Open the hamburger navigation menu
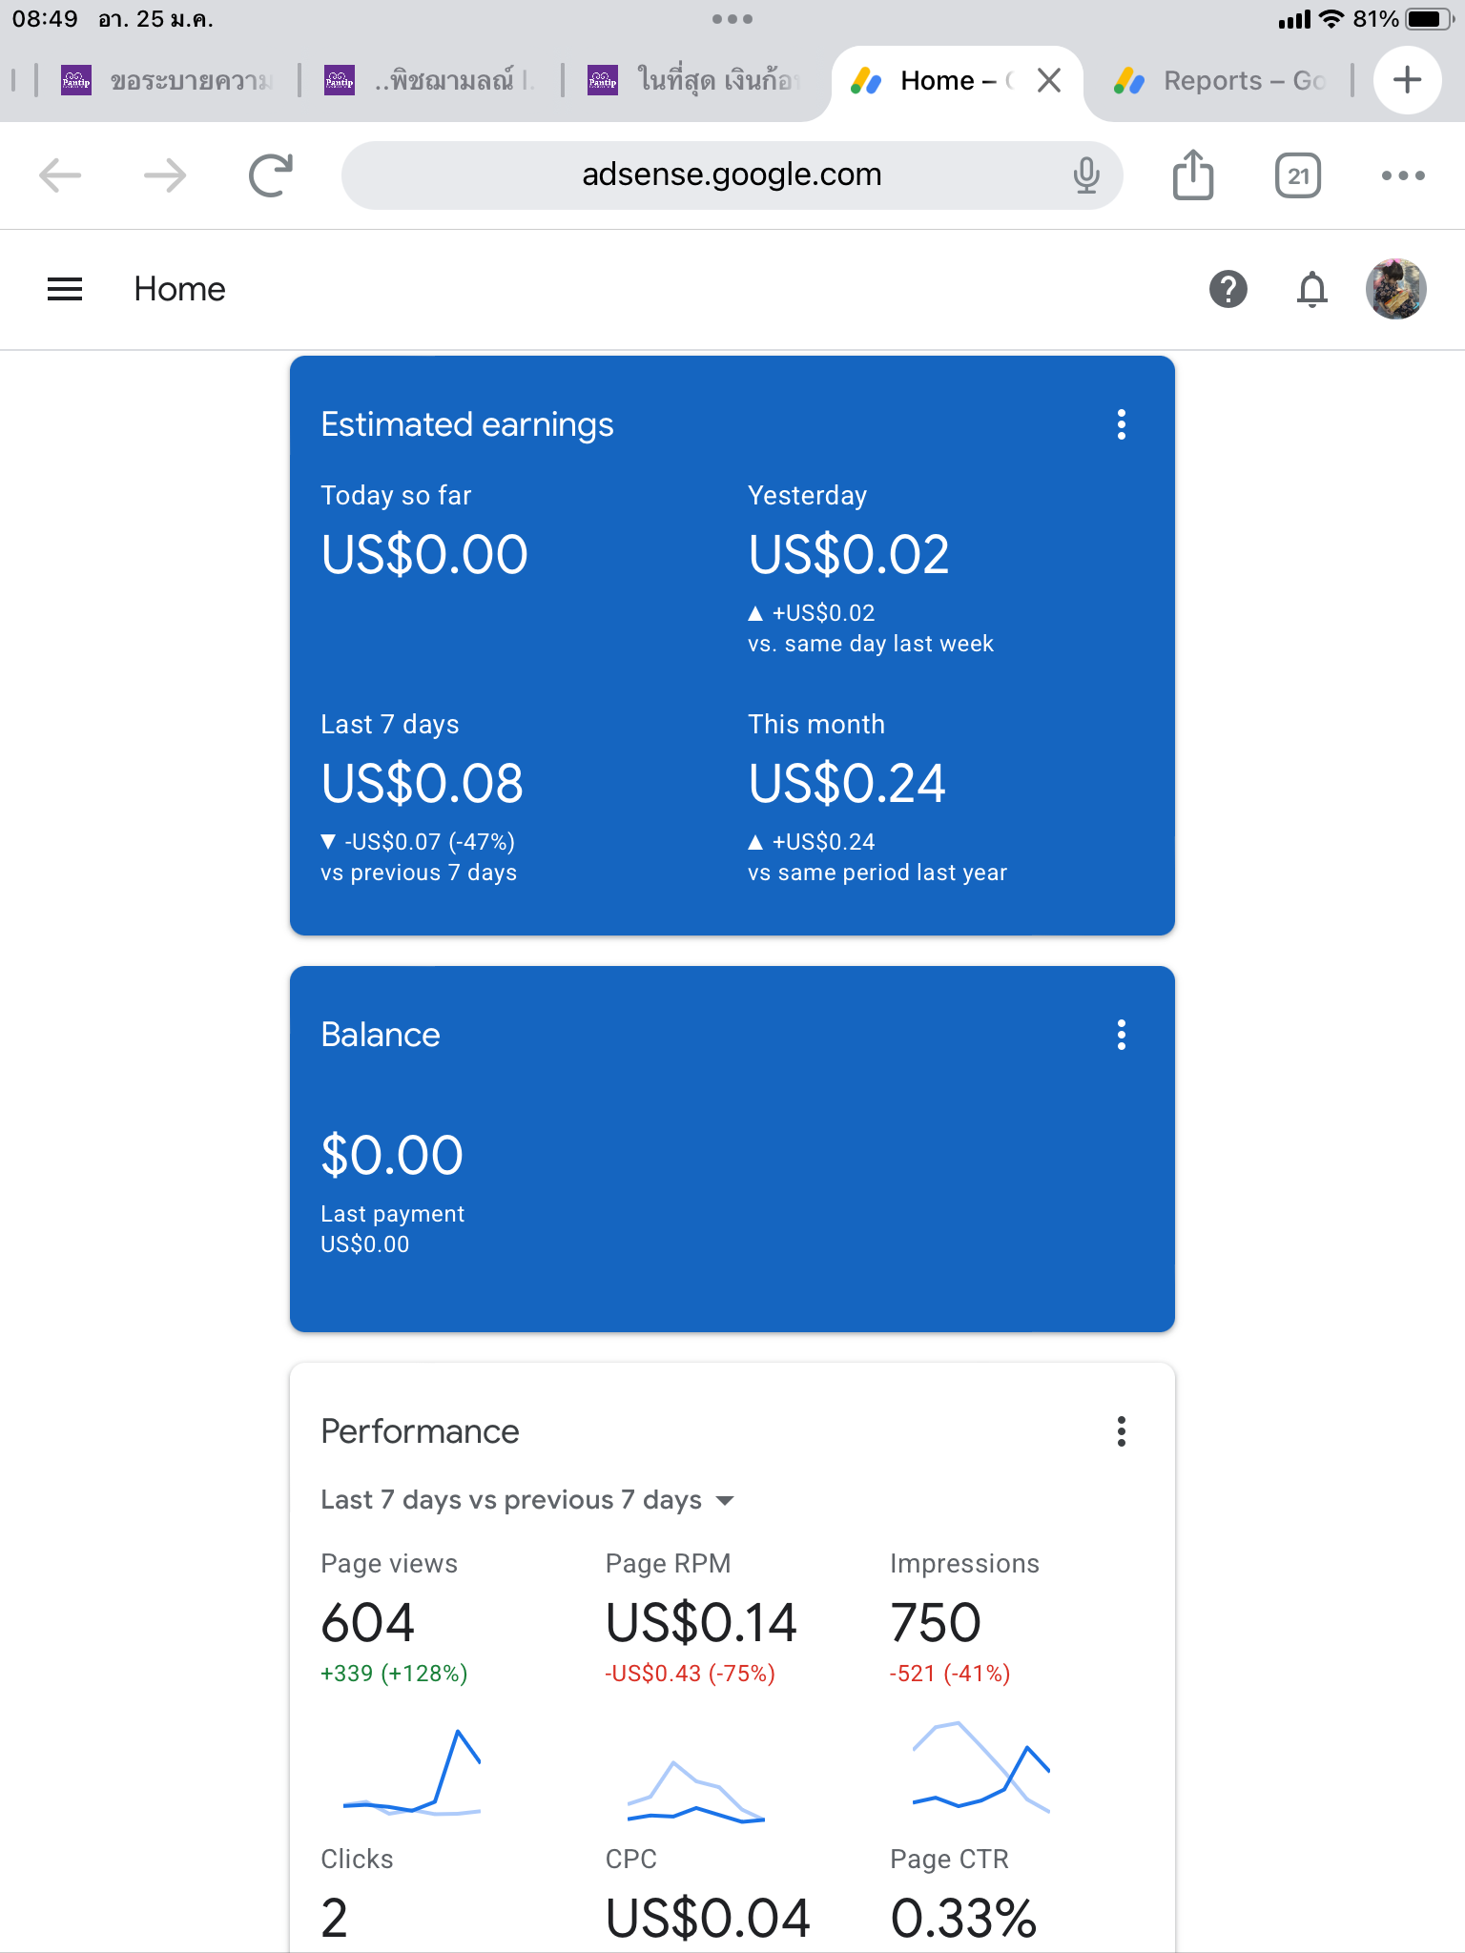Screen dimensions: 1465x1953 click(65, 289)
